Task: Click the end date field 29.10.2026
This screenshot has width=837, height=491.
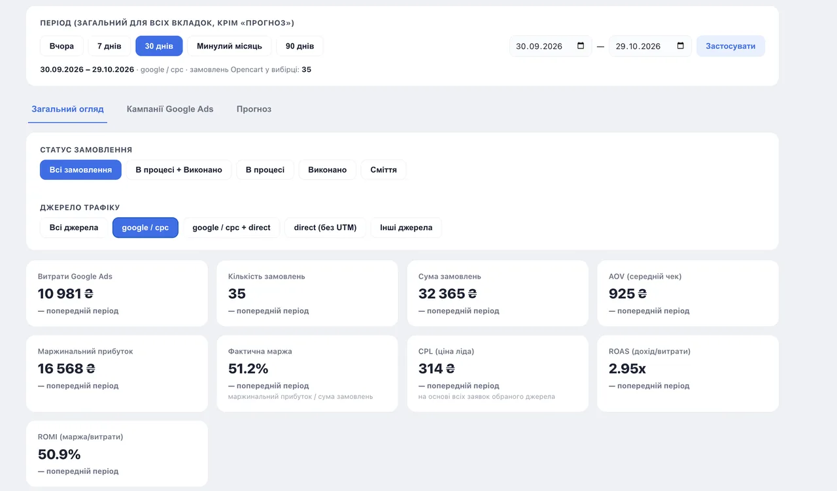Action: [650, 46]
